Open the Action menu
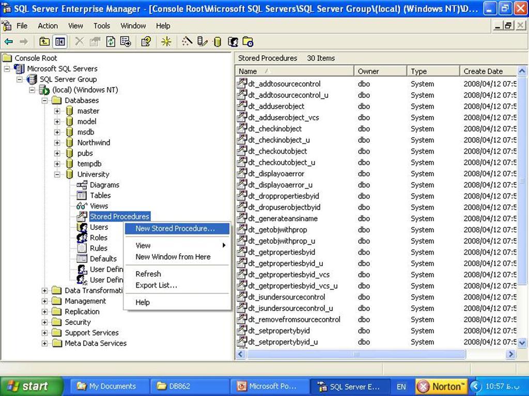Screen dimensions: 529x396 point(48,26)
